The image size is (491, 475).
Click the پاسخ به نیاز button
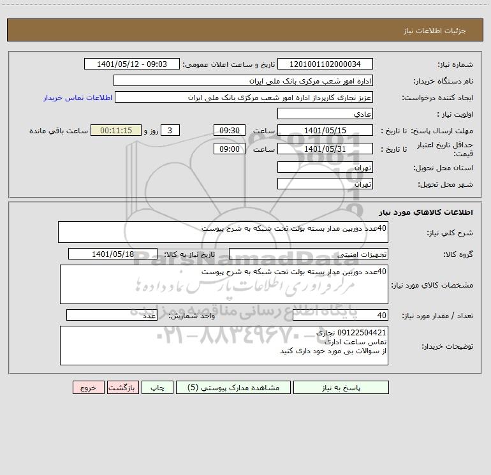341,387
